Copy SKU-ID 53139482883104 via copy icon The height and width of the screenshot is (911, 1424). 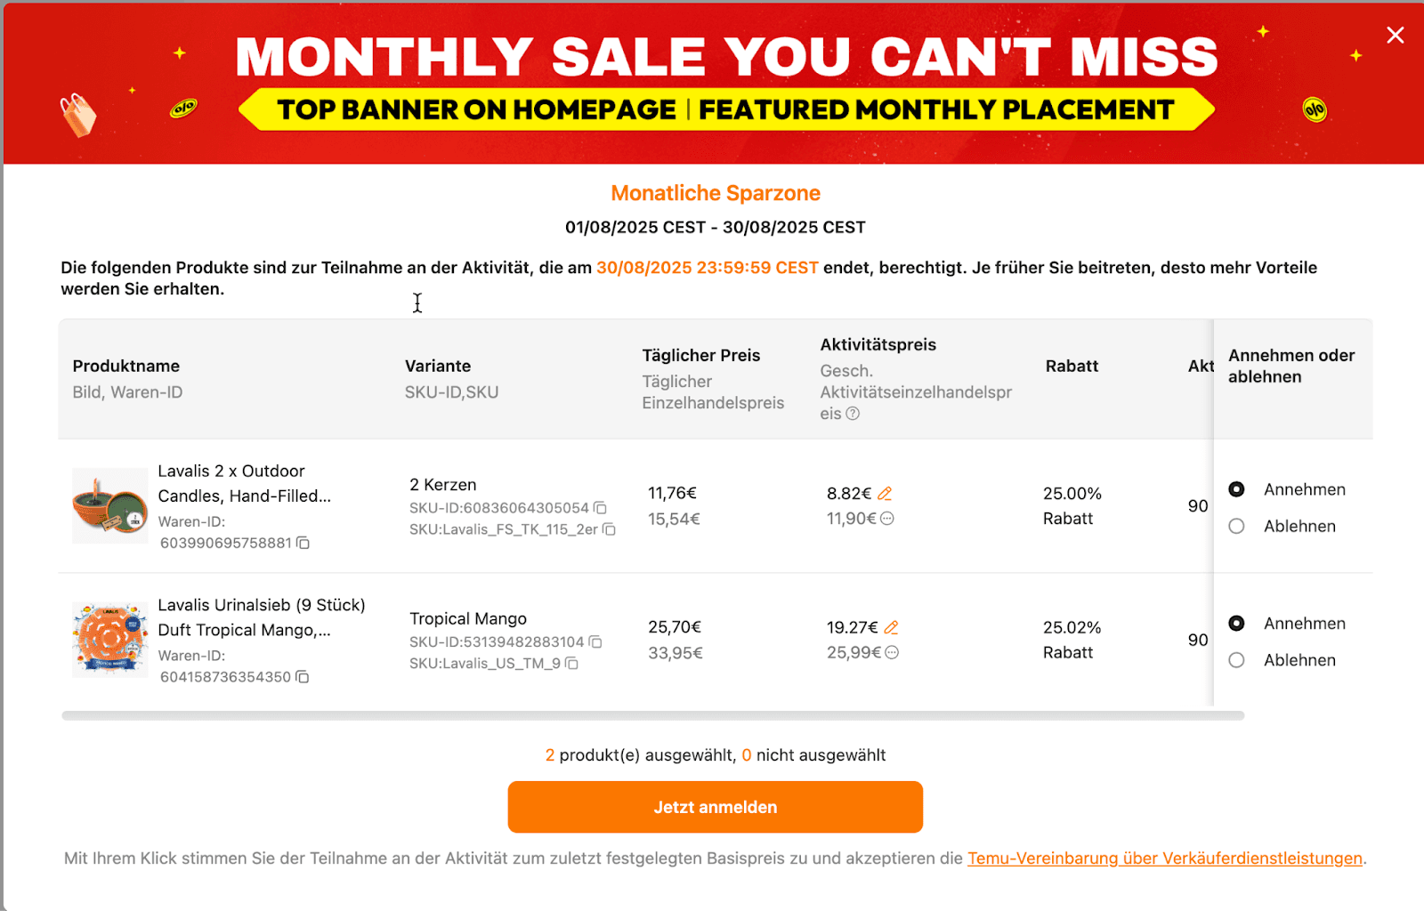596,641
